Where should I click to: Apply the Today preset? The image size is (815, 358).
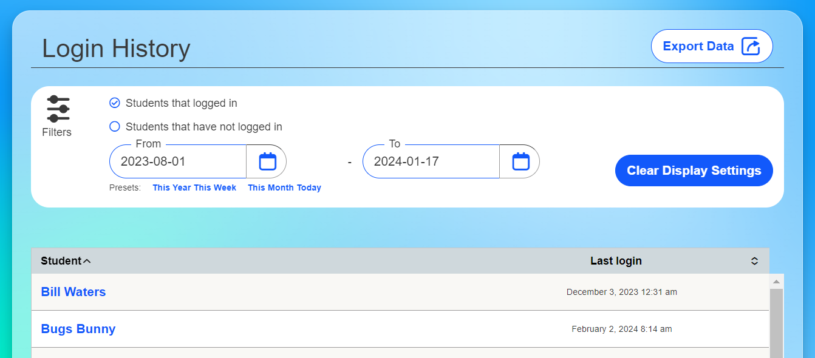click(x=309, y=187)
